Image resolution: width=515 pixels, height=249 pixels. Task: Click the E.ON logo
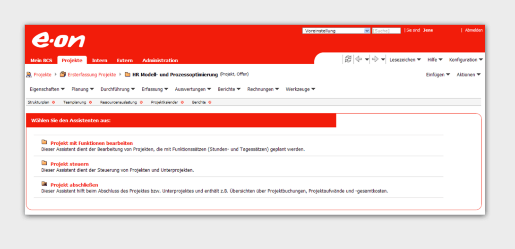tap(59, 41)
